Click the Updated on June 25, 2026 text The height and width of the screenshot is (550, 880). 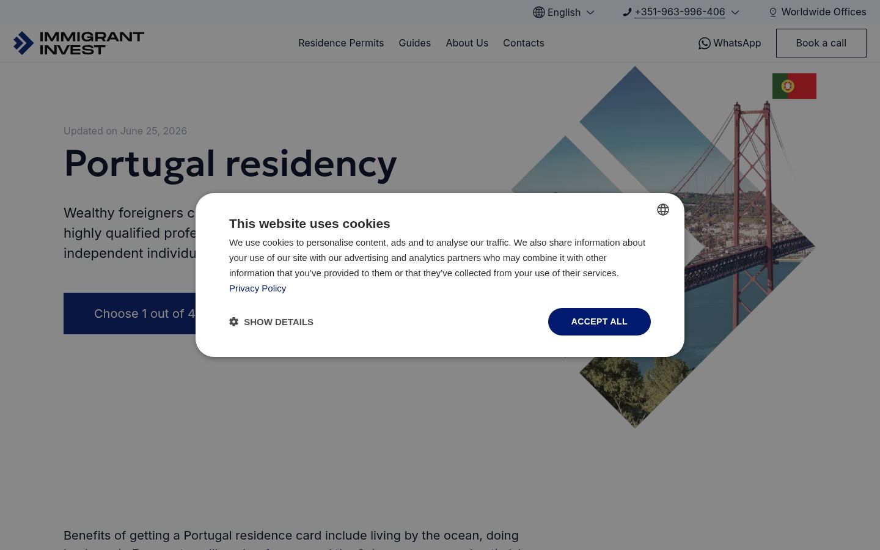[x=125, y=131]
